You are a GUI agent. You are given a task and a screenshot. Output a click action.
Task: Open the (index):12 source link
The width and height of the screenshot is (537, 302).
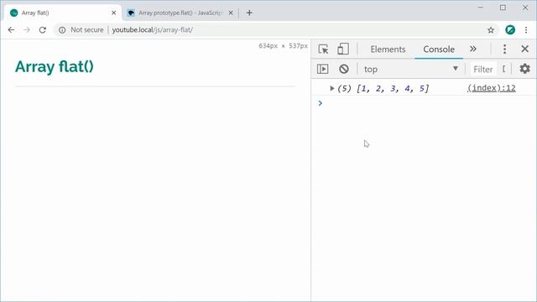(492, 88)
